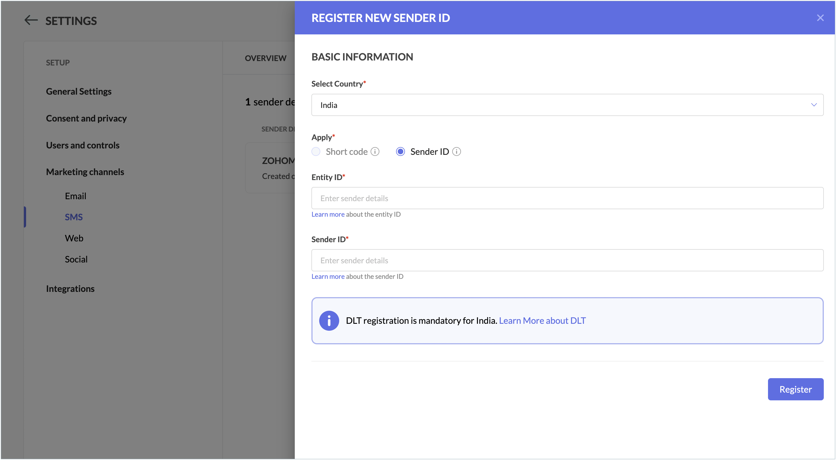Open Consent and privacy settings
The height and width of the screenshot is (460, 836).
[x=86, y=118]
